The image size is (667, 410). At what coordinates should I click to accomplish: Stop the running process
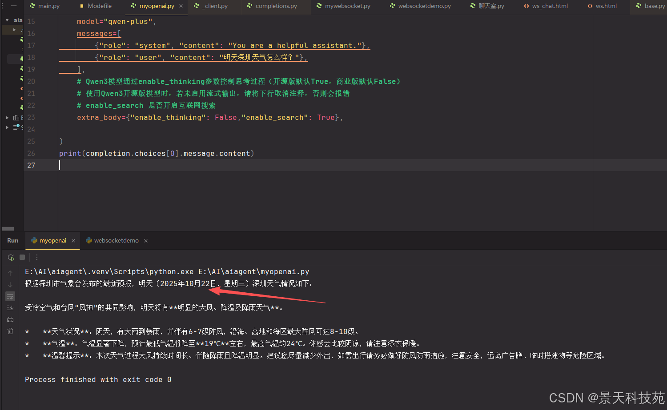(22, 257)
